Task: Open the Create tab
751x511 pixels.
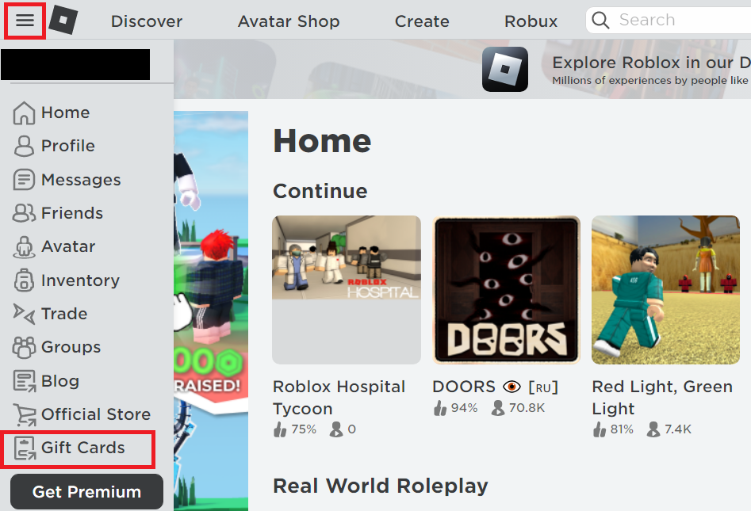Action: [x=422, y=21]
